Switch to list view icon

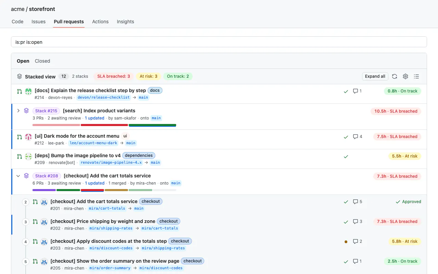416,76
